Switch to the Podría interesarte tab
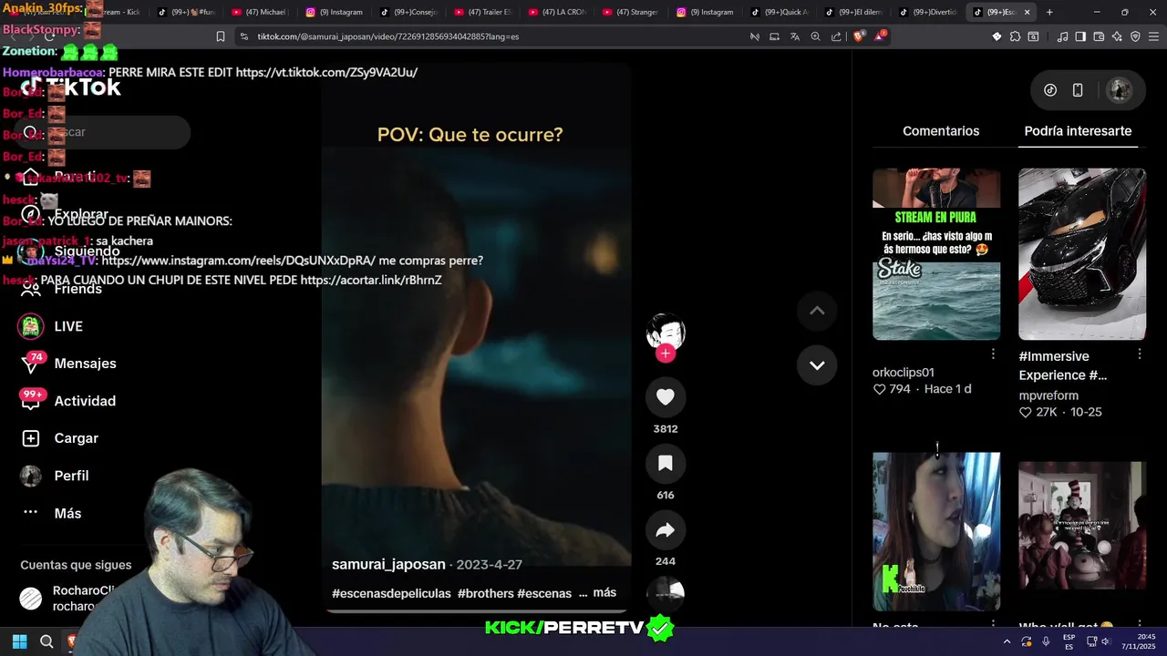Image resolution: width=1167 pixels, height=656 pixels. (1078, 131)
